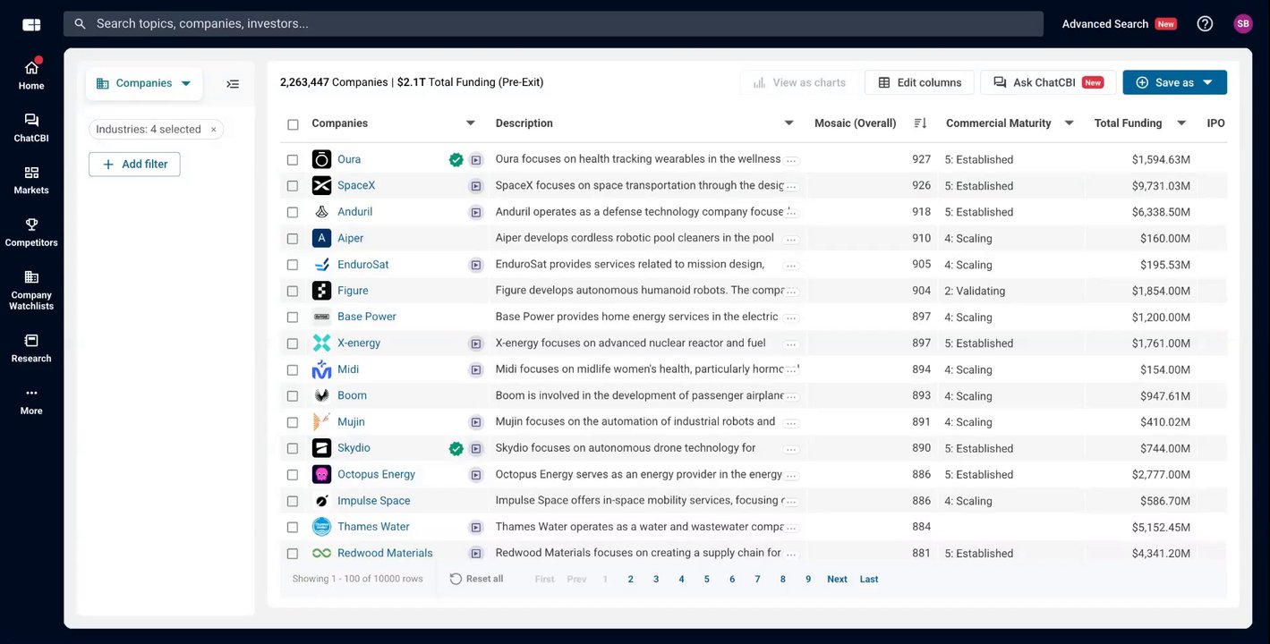Open Competitors in the sidebar
1270x644 pixels.
31,233
